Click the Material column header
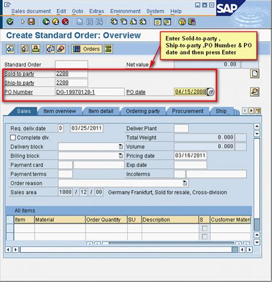Screen dimensions: 272x282 tap(60, 220)
